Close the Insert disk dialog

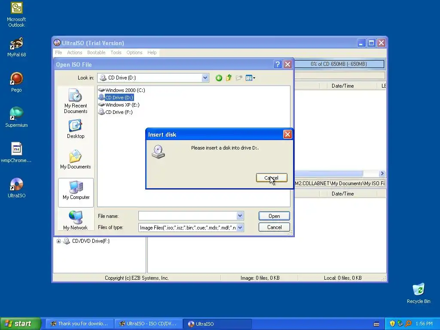click(287, 134)
